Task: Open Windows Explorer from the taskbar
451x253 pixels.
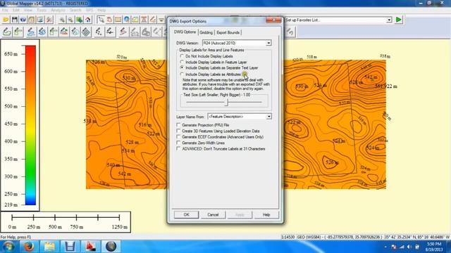Action: [49, 247]
